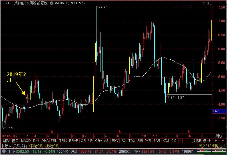Click the 沪深 index value 4959.73
227x155 pixels.
[85, 152]
